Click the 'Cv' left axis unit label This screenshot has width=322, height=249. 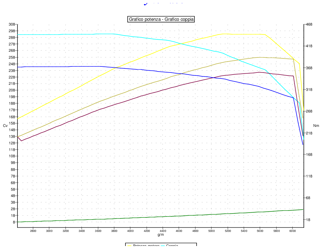[5, 125]
